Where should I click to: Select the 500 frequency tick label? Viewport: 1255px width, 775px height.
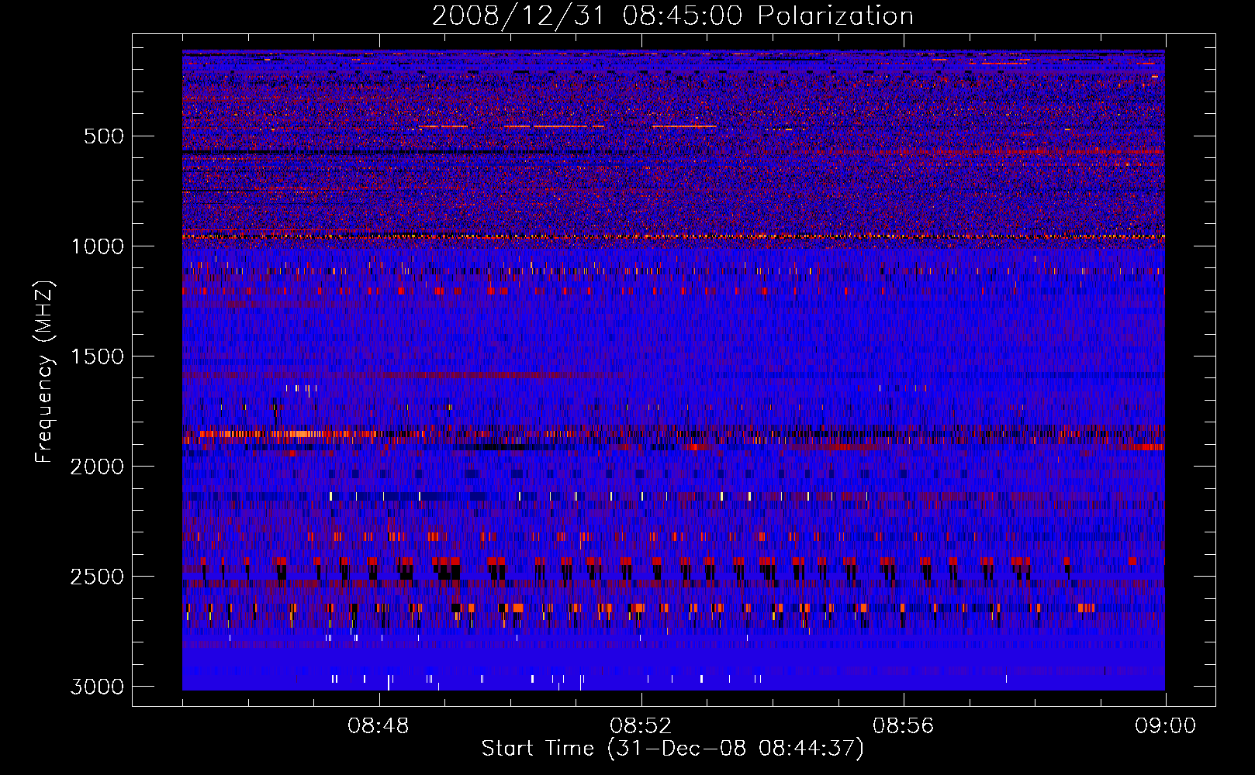(x=103, y=136)
